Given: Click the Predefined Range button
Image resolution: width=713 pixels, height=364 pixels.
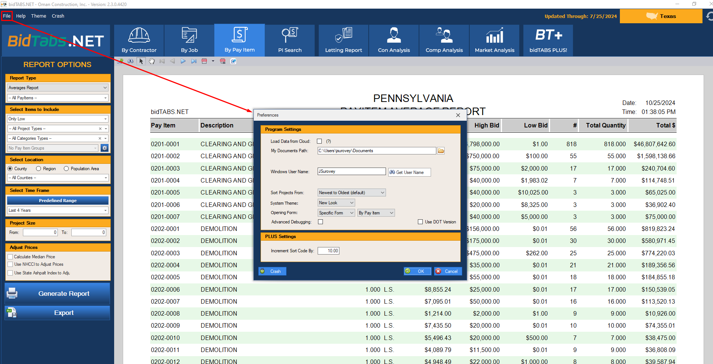Looking at the screenshot, I should 58,201.
